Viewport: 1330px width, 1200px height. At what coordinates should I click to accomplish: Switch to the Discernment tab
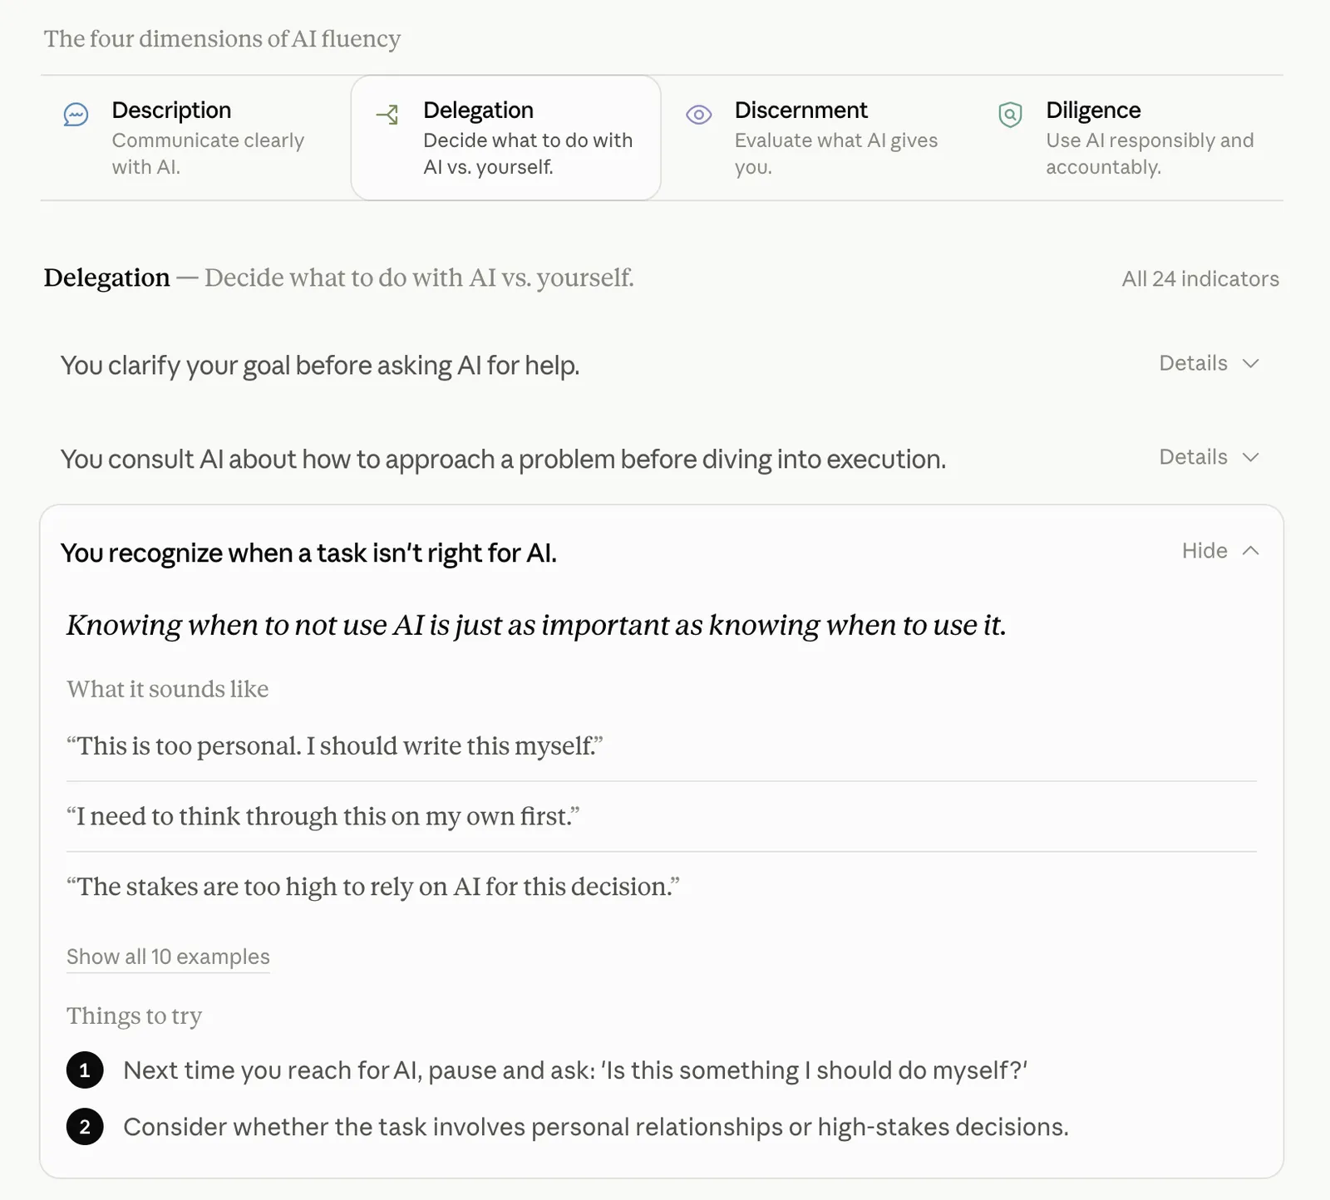(817, 138)
